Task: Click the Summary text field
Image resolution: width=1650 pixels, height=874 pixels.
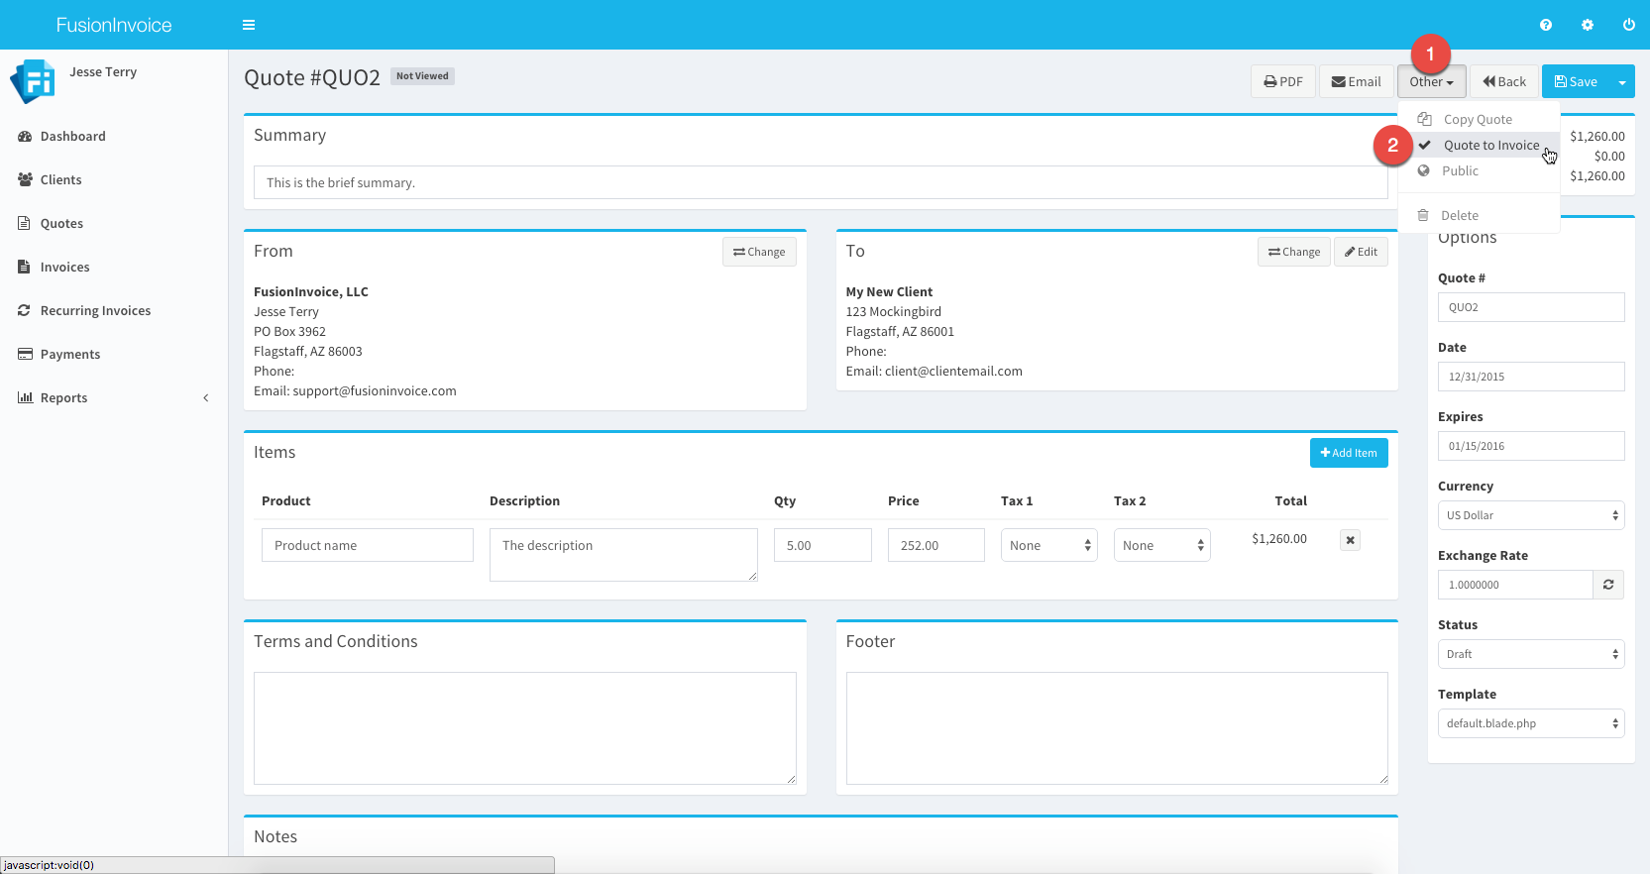Action: [821, 182]
